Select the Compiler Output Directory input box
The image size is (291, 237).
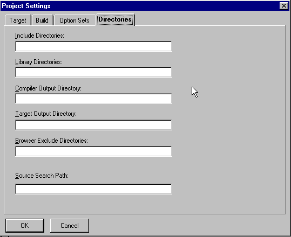93,99
